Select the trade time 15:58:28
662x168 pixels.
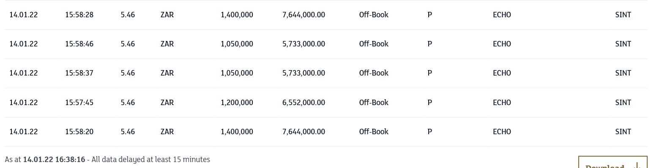(x=79, y=15)
